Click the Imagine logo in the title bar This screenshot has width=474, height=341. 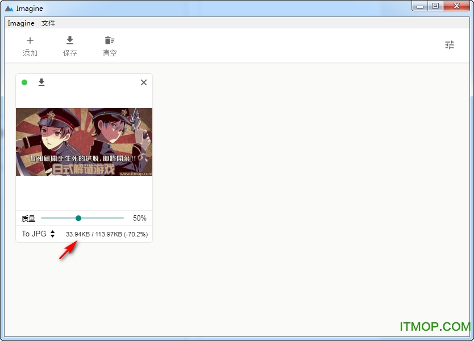(9, 9)
